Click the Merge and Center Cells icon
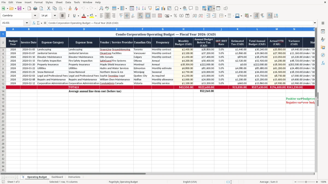This screenshot has width=328, height=184. tap(148, 16)
